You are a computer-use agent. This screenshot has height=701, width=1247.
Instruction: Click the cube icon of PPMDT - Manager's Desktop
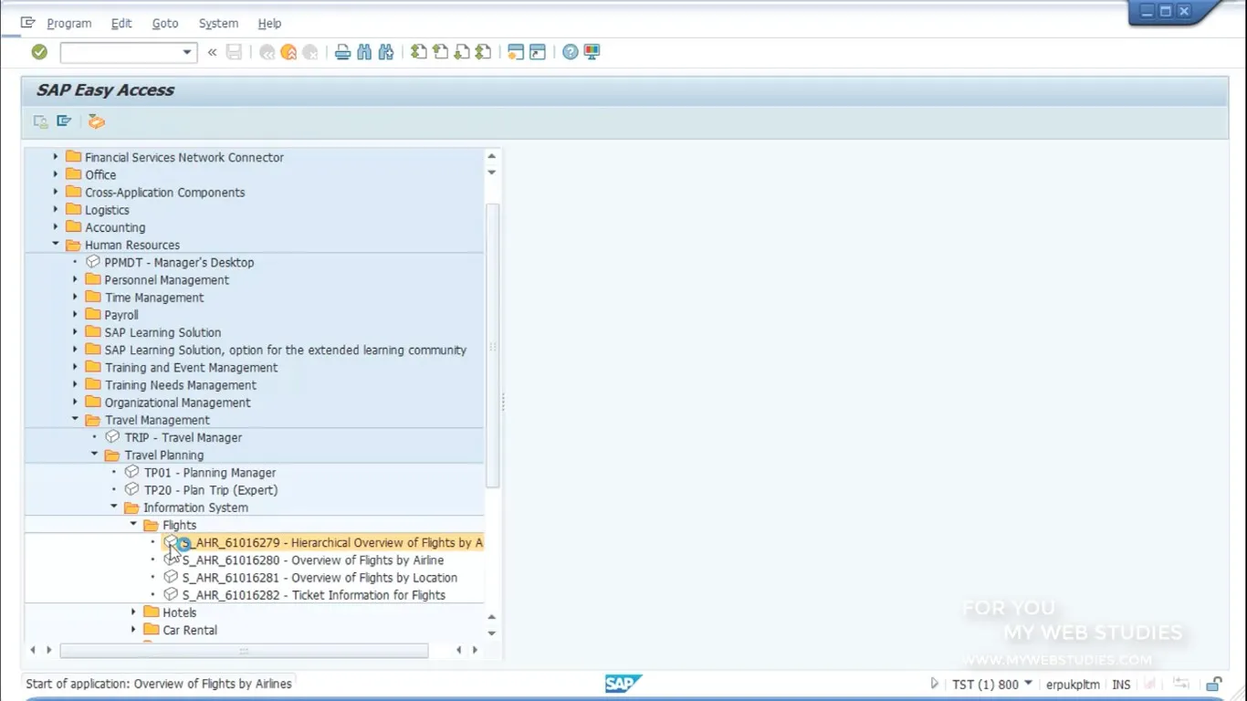click(x=93, y=262)
